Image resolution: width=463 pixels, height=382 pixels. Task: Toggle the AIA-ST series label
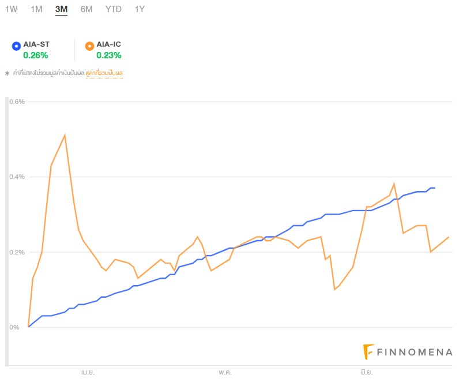(x=36, y=44)
